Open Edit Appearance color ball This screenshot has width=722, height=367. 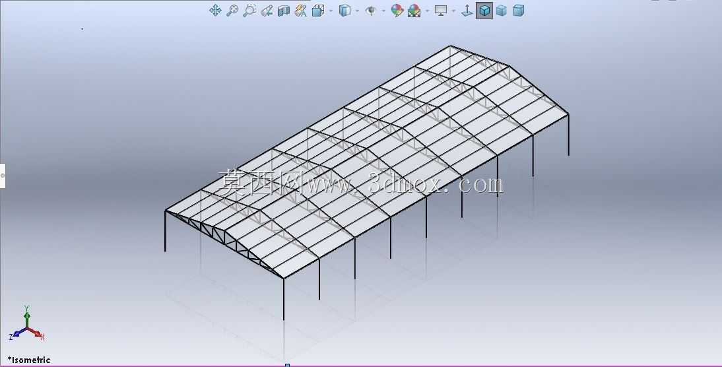(397, 10)
